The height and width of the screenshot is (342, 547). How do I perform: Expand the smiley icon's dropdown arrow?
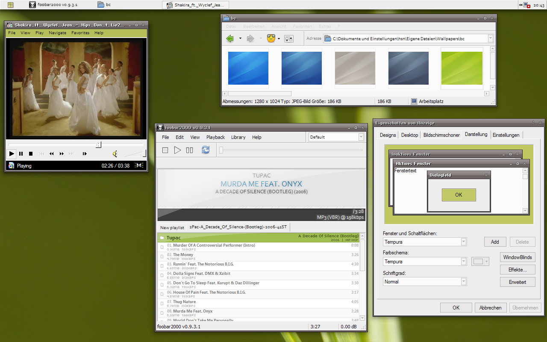point(279,38)
